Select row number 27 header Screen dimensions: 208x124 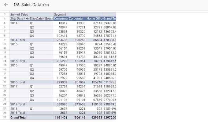pos(5,117)
